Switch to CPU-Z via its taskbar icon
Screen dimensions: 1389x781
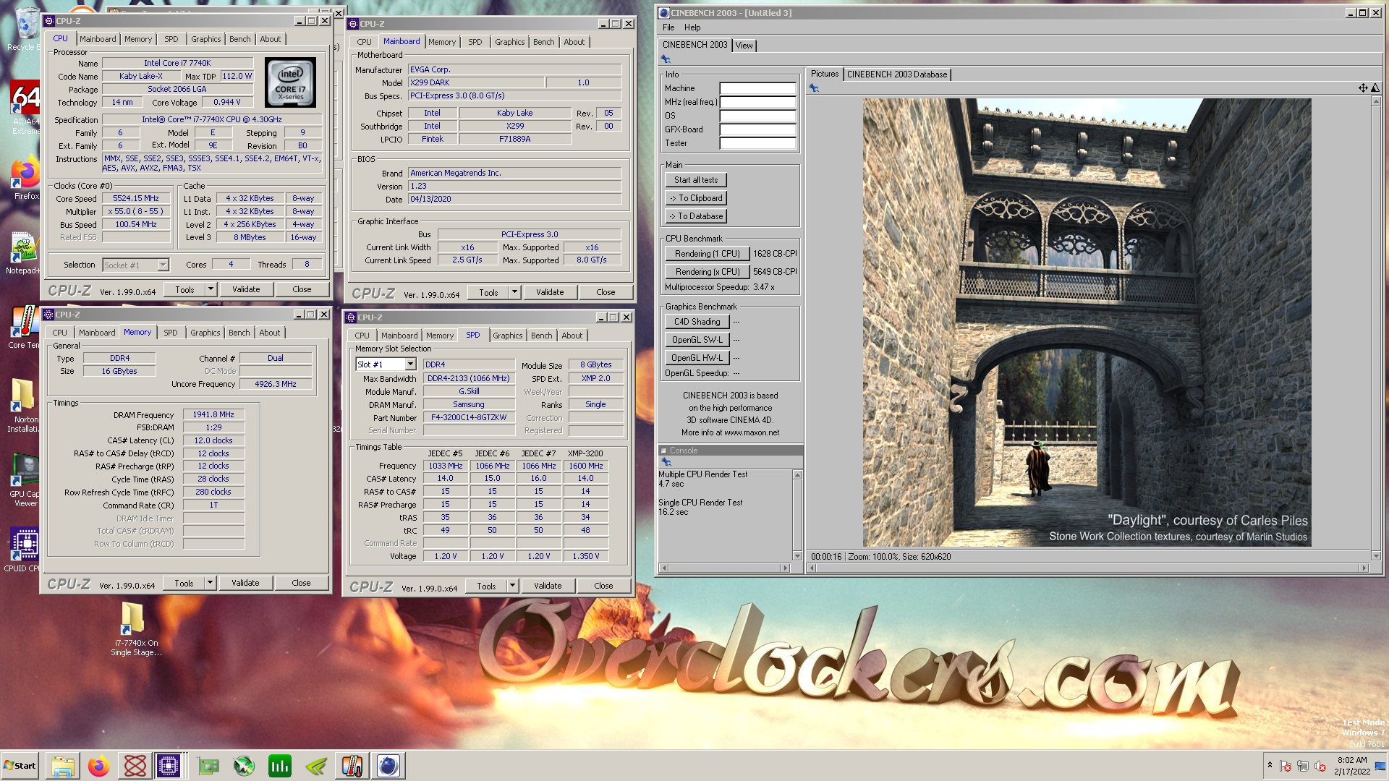pyautogui.click(x=169, y=766)
